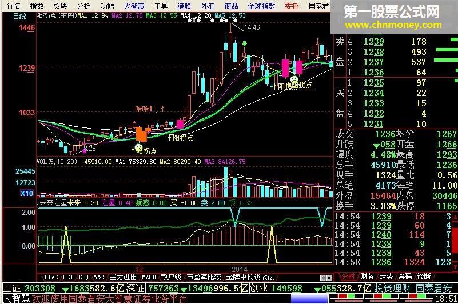Switch to the W&R indicator tab
The width and height of the screenshot is (458, 304).
click(99, 277)
